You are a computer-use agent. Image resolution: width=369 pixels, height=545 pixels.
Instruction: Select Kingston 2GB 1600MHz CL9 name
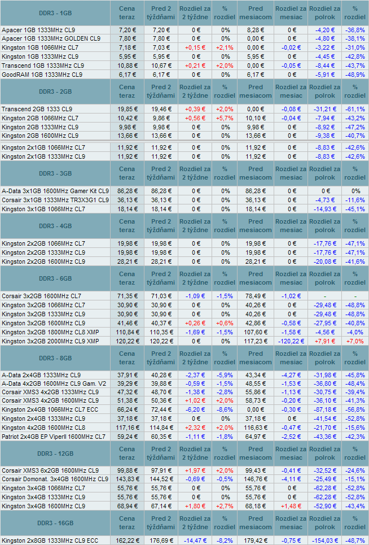(40, 136)
